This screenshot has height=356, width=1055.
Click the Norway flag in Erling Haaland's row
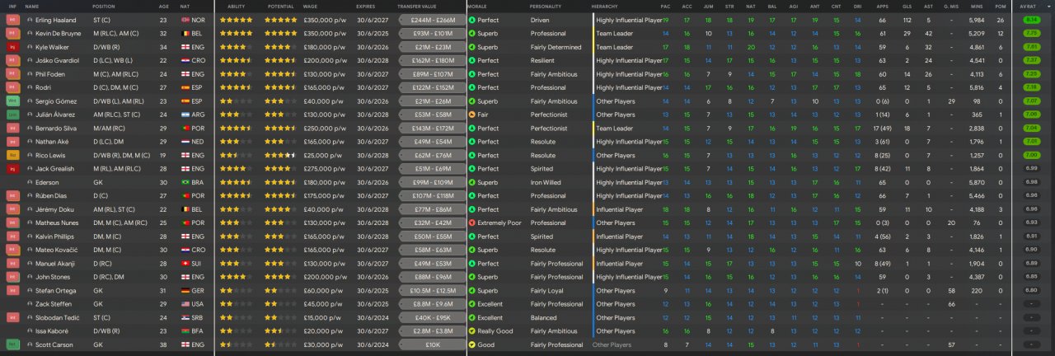185,20
